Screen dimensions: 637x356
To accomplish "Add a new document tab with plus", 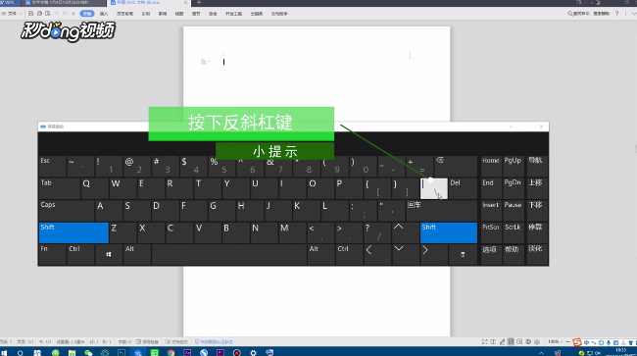I will 199,2.
